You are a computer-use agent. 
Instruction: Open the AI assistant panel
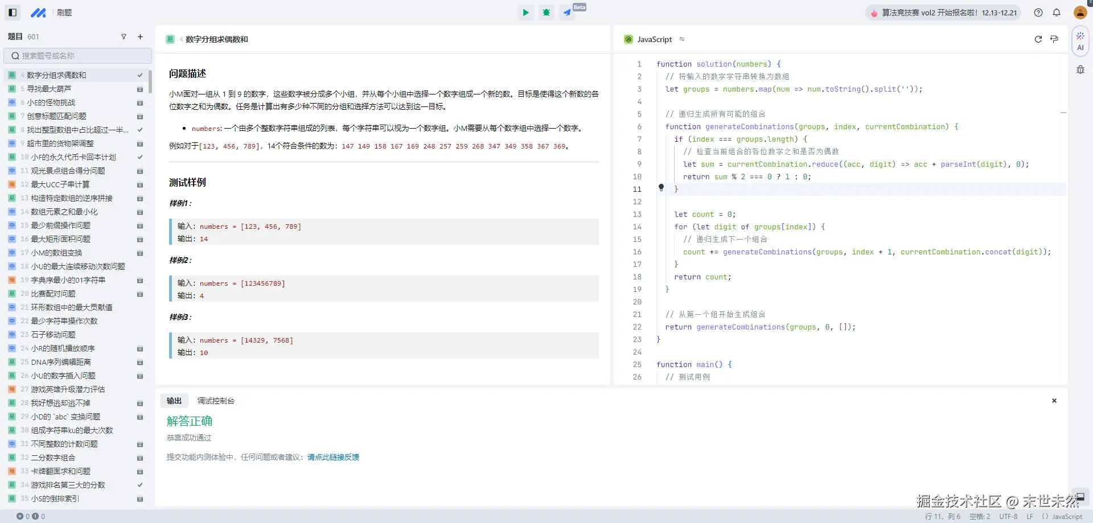[x=1080, y=41]
